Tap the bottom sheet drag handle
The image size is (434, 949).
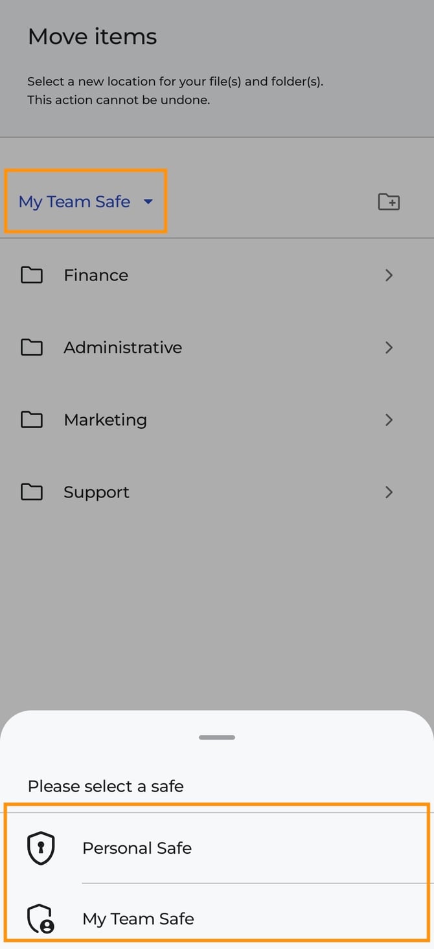click(x=216, y=737)
